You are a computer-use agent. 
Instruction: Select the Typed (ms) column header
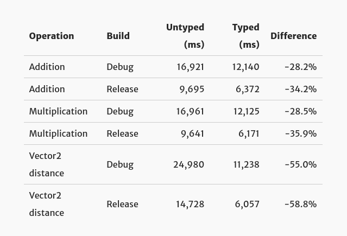(245, 36)
